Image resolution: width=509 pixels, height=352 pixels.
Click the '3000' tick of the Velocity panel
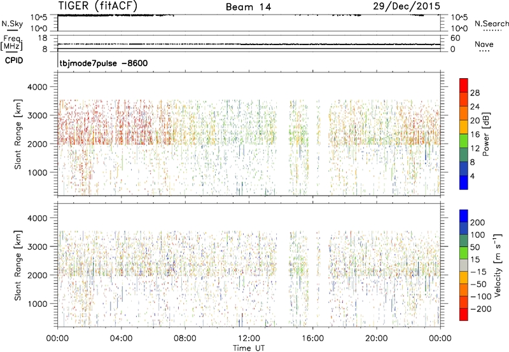37,247
